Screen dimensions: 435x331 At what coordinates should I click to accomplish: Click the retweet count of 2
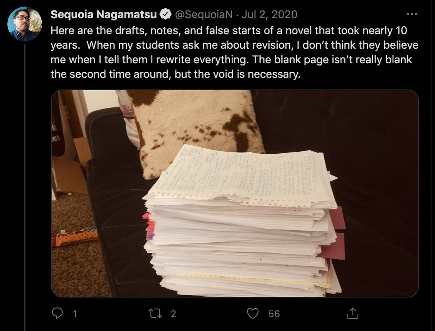[174, 314]
